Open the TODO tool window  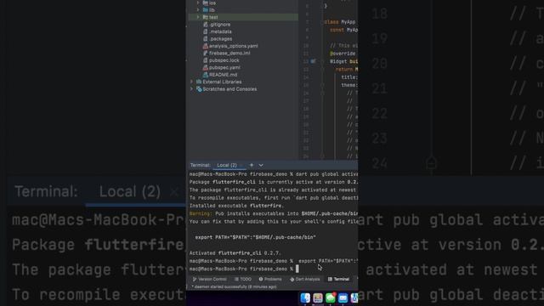243,279
